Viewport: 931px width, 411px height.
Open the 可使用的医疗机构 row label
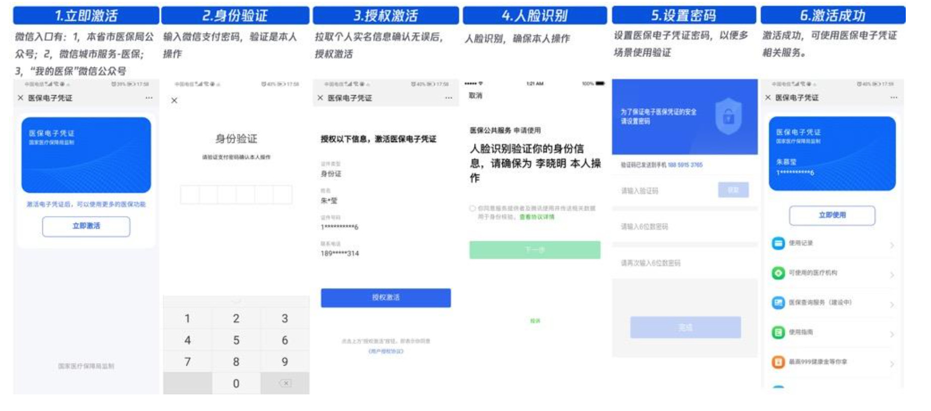(x=813, y=272)
